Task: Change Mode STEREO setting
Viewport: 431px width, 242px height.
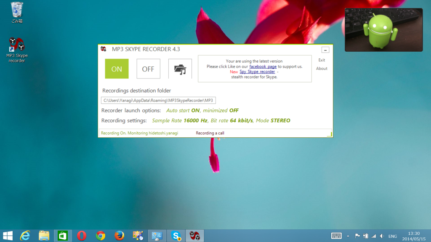Action: pyautogui.click(x=273, y=121)
